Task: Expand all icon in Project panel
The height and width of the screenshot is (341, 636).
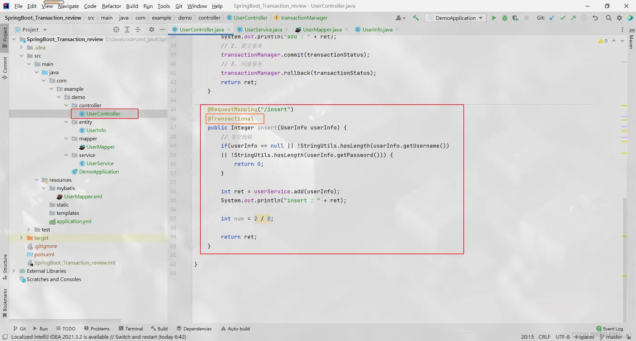Action: point(127,30)
